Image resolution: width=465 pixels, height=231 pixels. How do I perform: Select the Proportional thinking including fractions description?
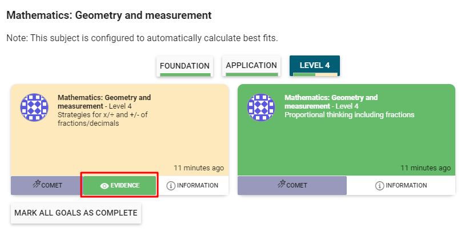349,115
